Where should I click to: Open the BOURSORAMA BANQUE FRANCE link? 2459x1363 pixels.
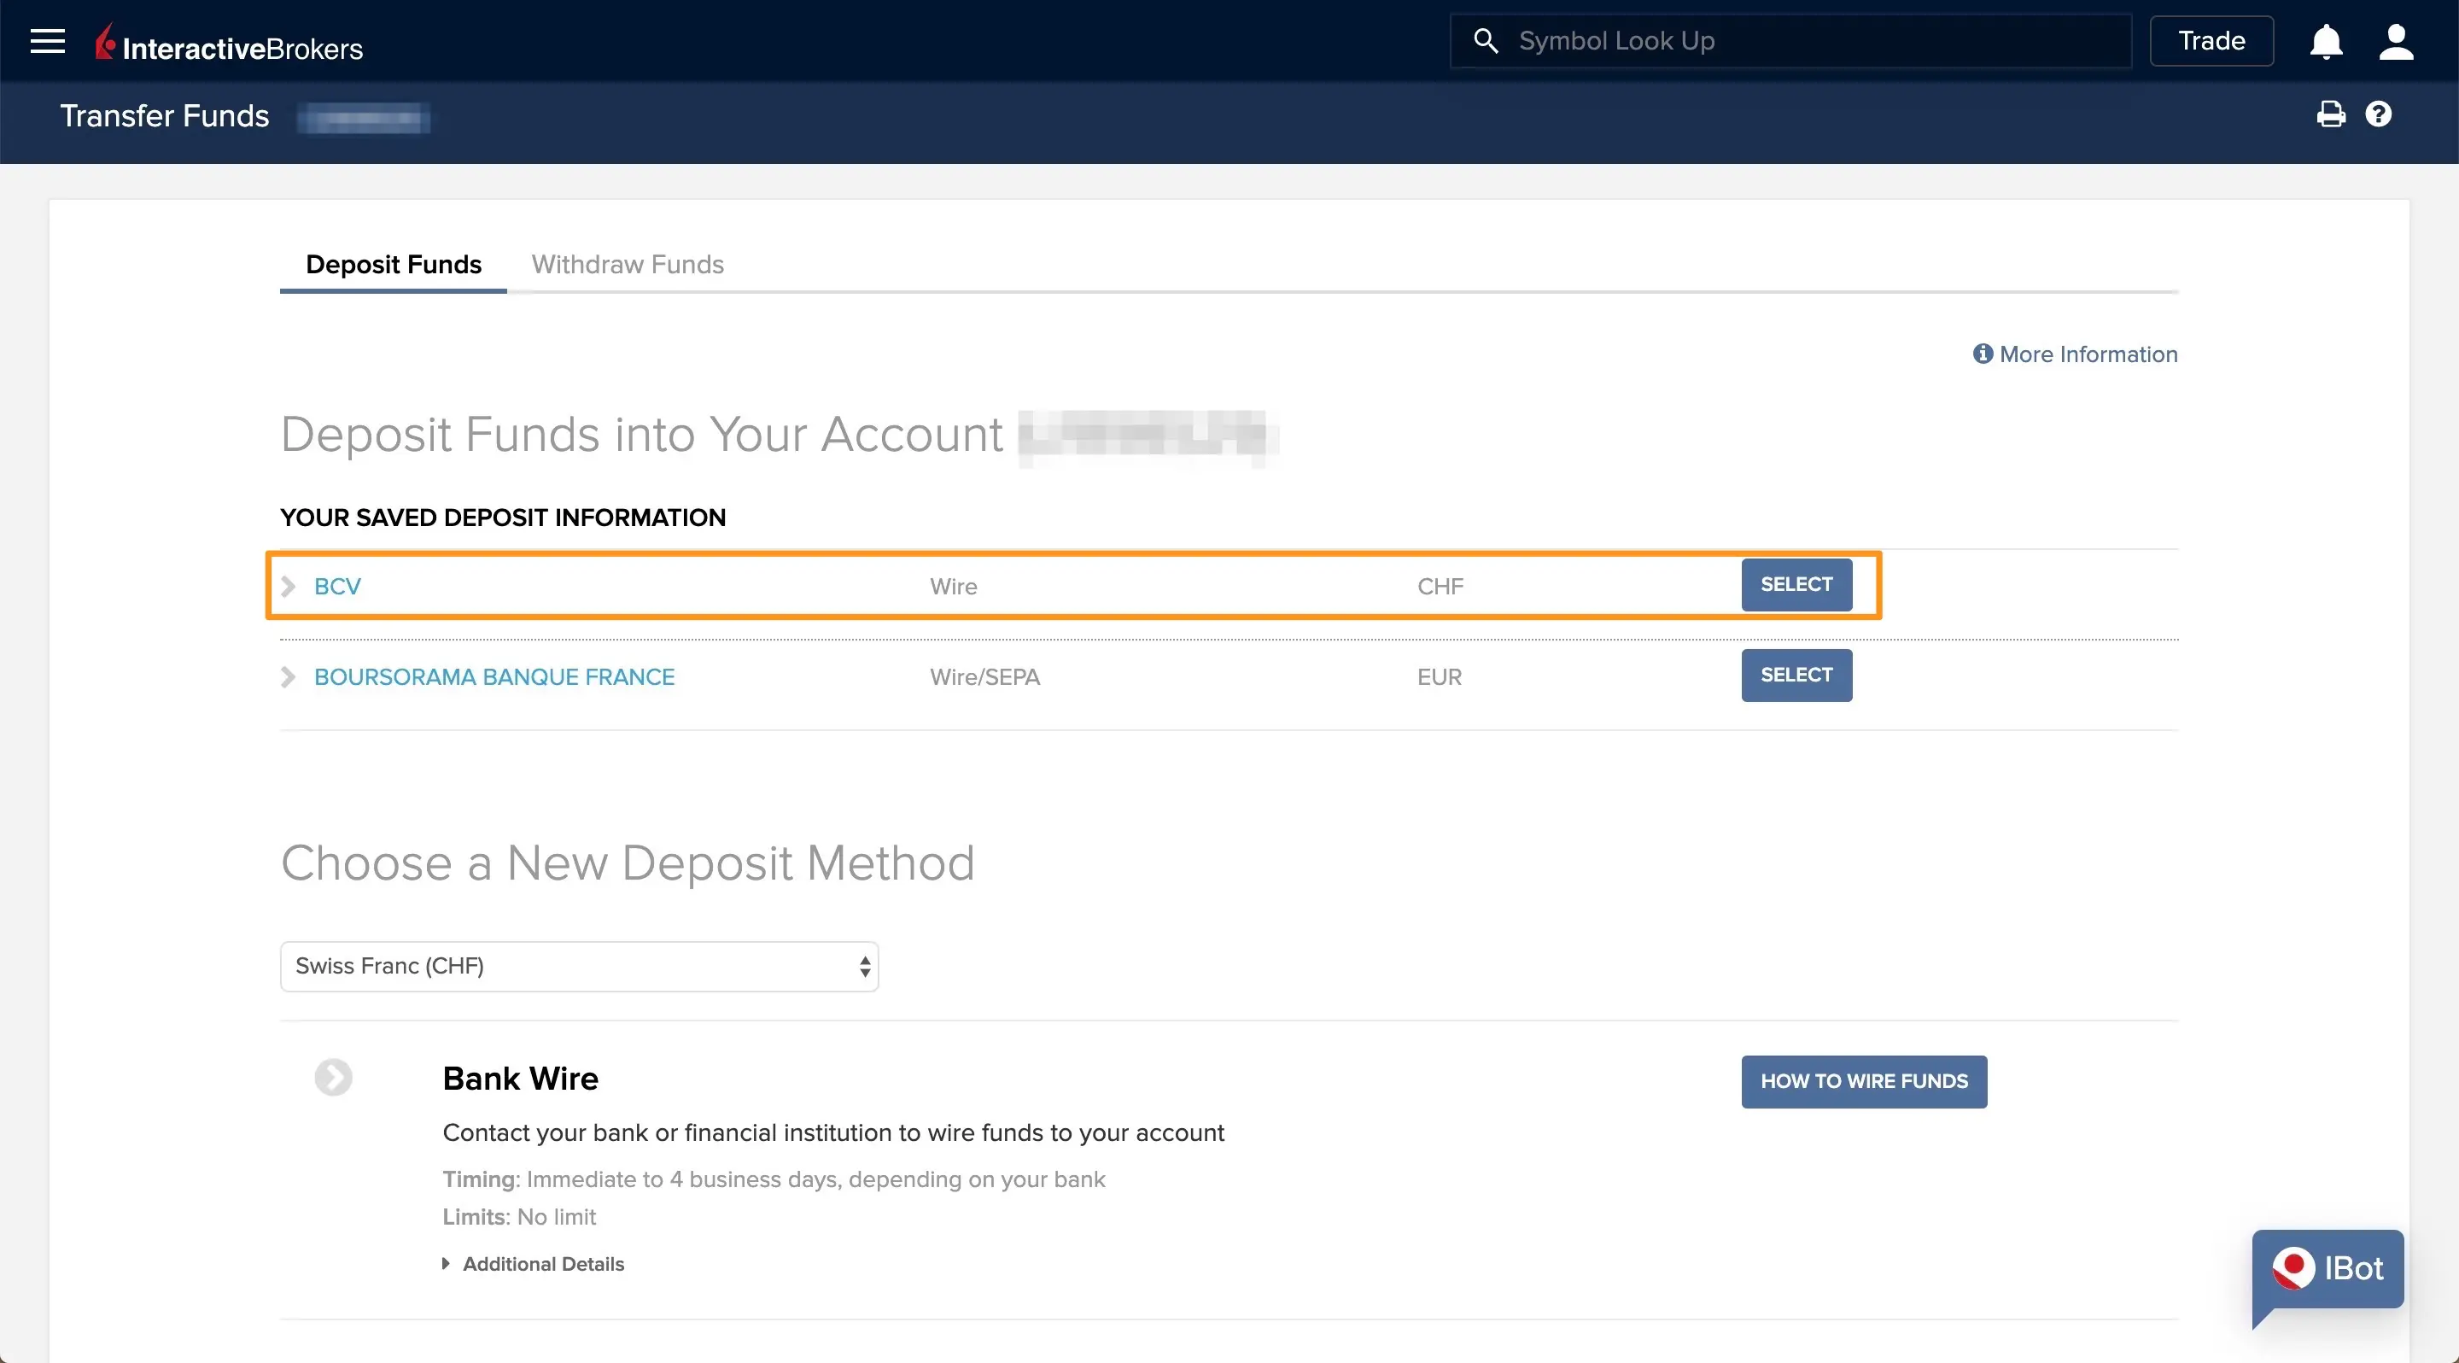(x=494, y=676)
